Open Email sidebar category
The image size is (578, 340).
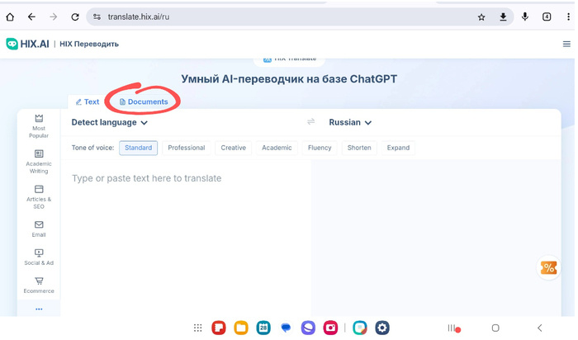pos(39,229)
